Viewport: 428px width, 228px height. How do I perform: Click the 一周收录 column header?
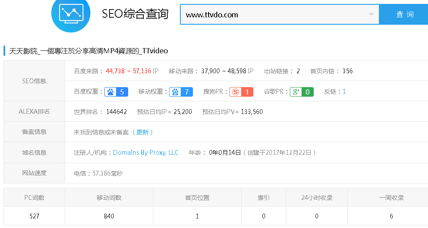tap(391, 198)
